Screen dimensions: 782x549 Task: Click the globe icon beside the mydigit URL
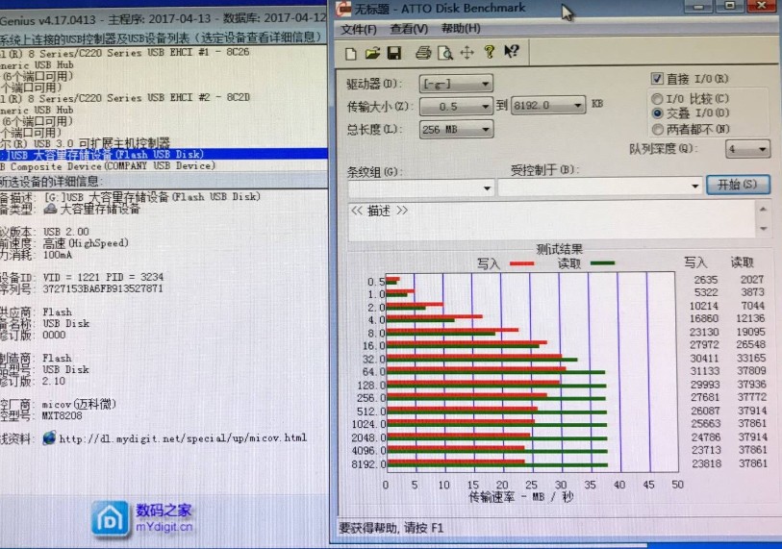pos(49,437)
